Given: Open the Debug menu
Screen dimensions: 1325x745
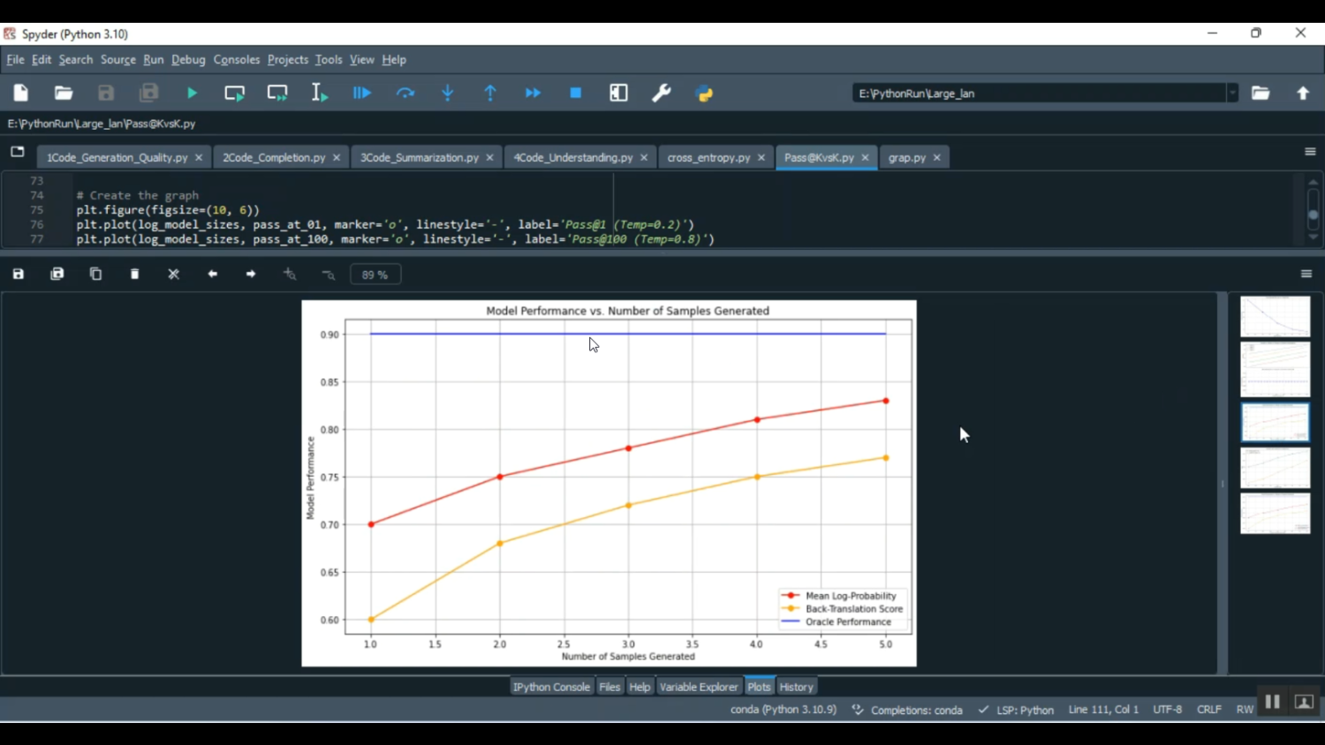Looking at the screenshot, I should tap(188, 60).
